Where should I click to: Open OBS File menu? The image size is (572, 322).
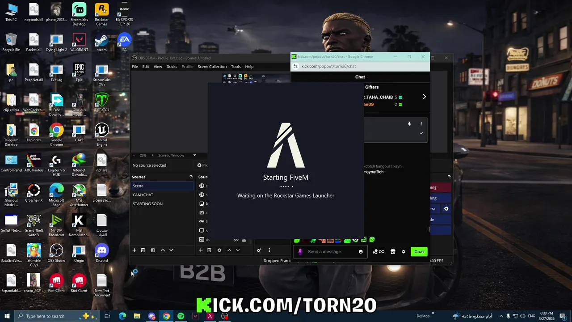click(x=135, y=67)
